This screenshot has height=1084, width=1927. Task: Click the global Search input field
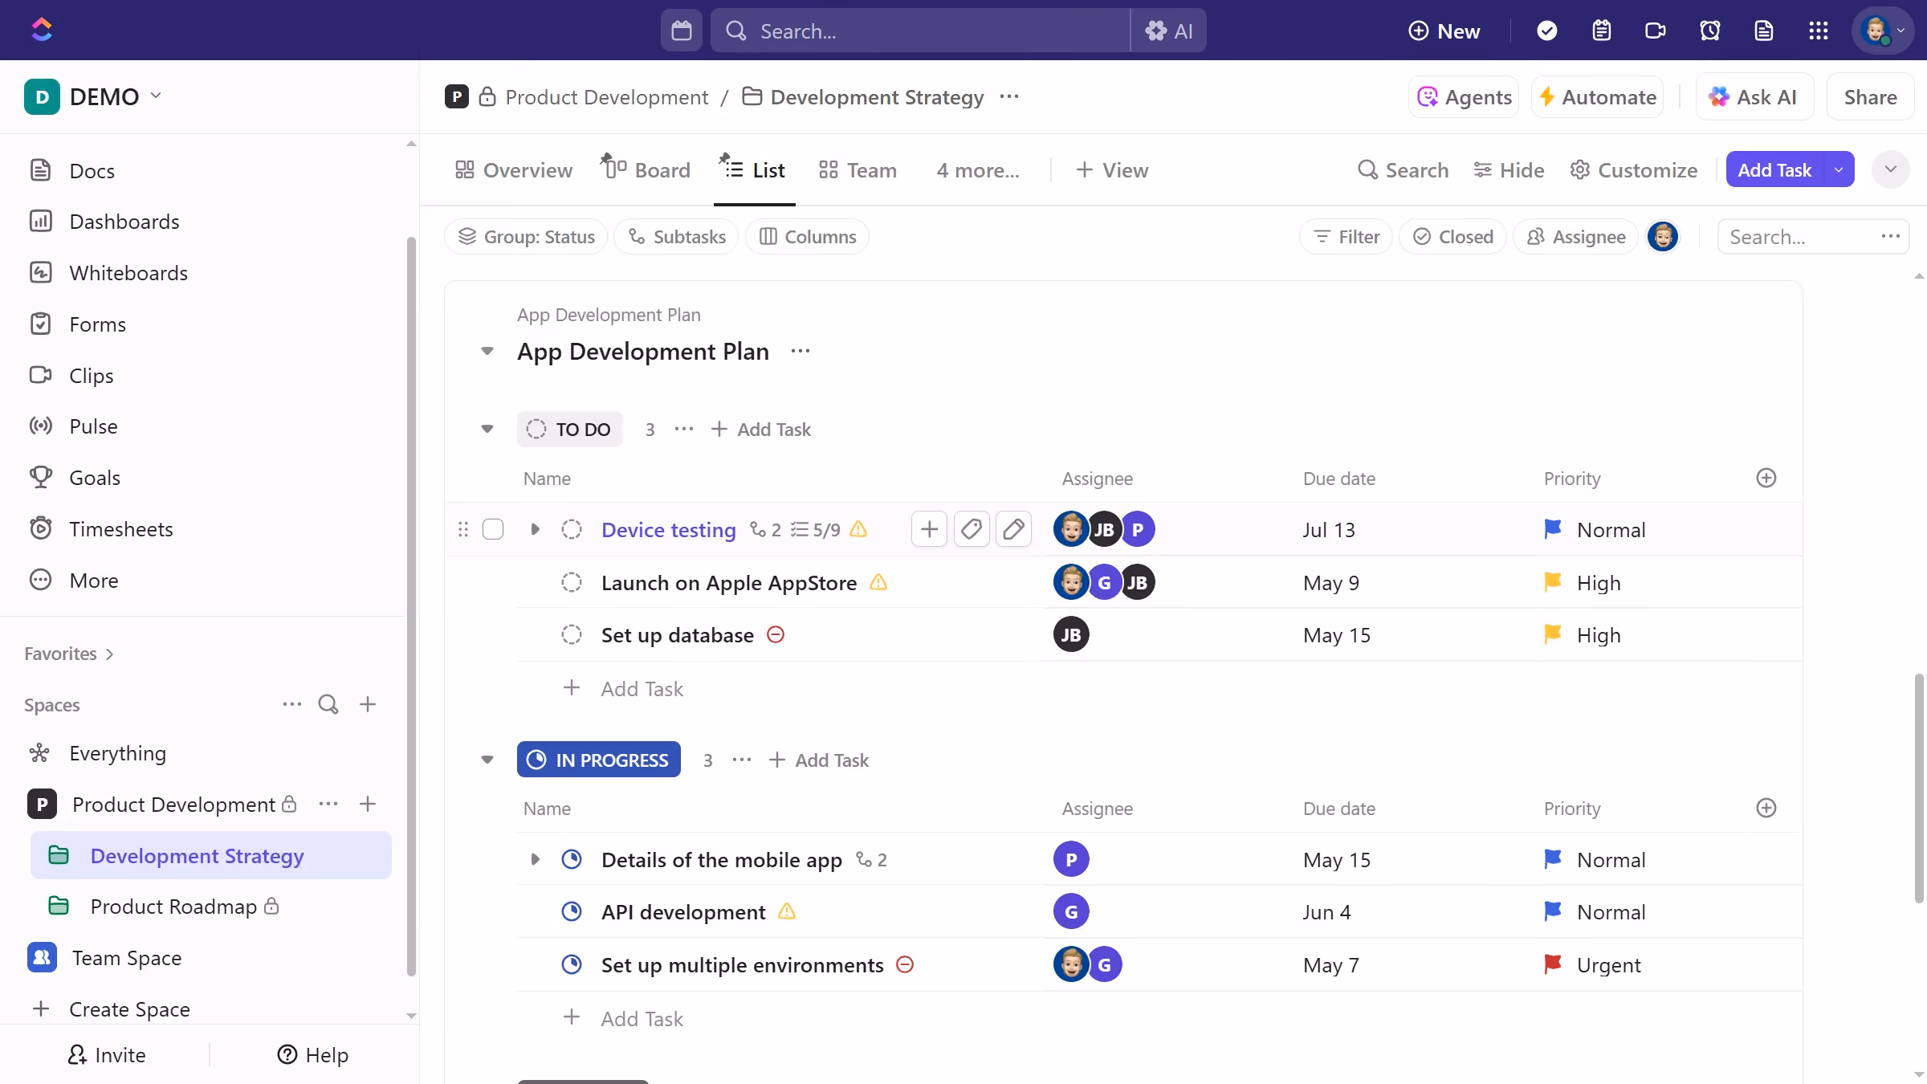point(920,31)
